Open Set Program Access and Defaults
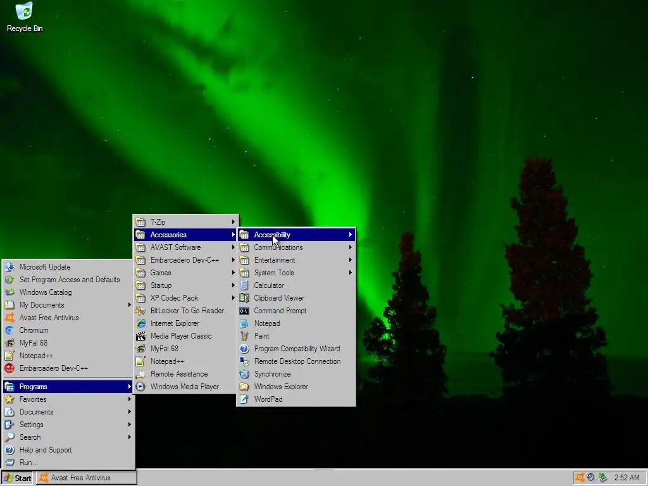648x486 pixels. click(x=68, y=280)
